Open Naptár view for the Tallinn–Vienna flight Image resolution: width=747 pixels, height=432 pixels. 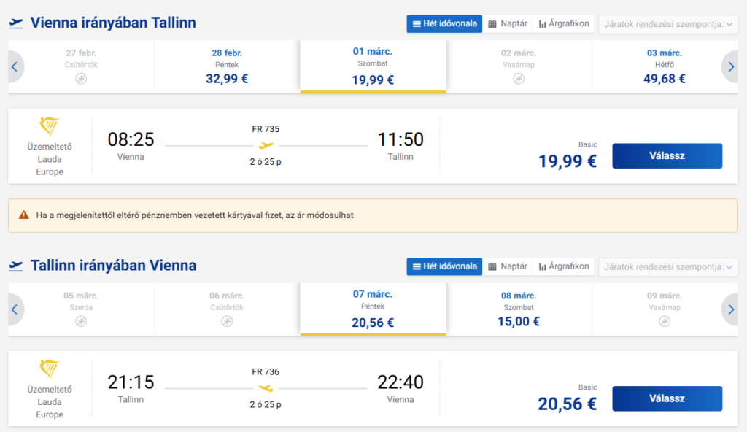point(508,266)
